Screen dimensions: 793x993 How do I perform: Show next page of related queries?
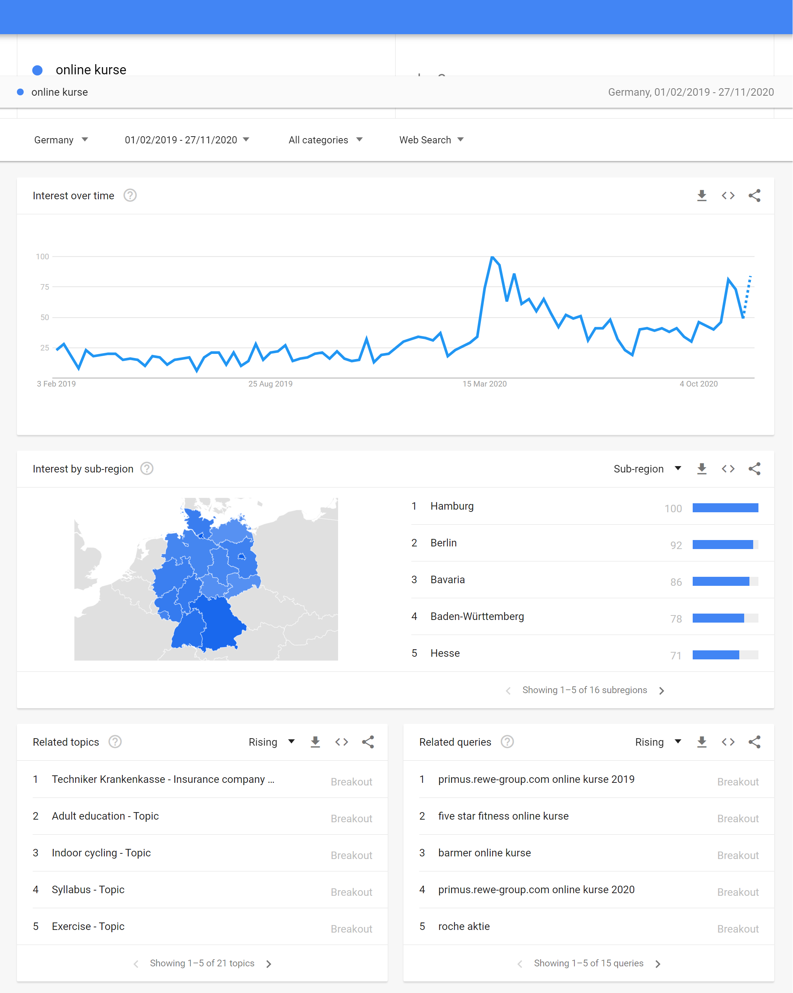point(658,963)
